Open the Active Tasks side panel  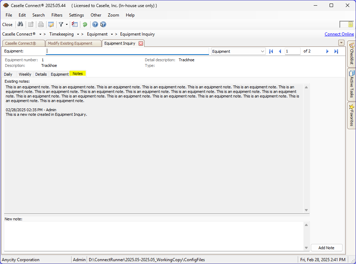[351, 84]
